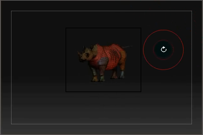Viewport: 203px width, 135px height.
Task: Click the rhino's orange-tinted rump
Action: click(x=124, y=55)
